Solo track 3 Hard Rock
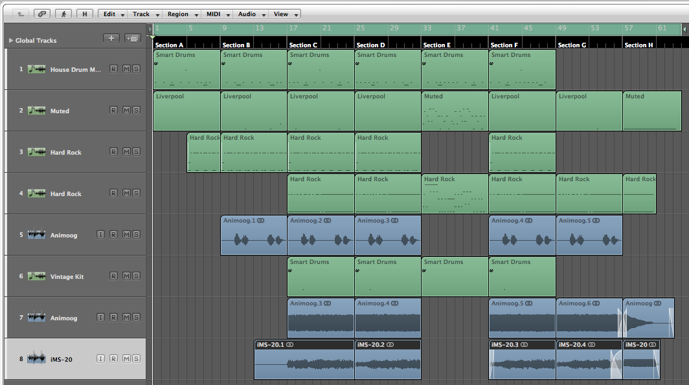The width and height of the screenshot is (689, 385). 136,151
